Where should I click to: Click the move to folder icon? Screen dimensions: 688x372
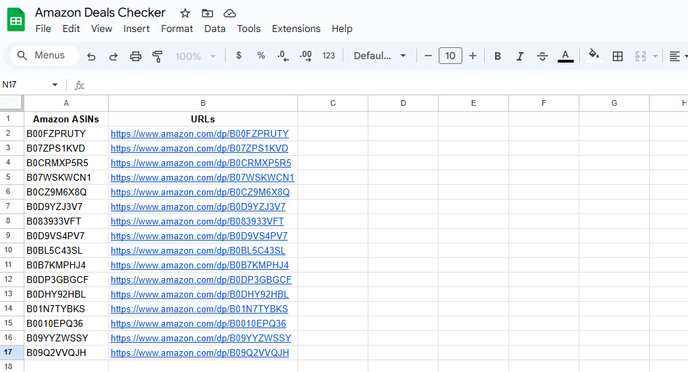coord(207,13)
